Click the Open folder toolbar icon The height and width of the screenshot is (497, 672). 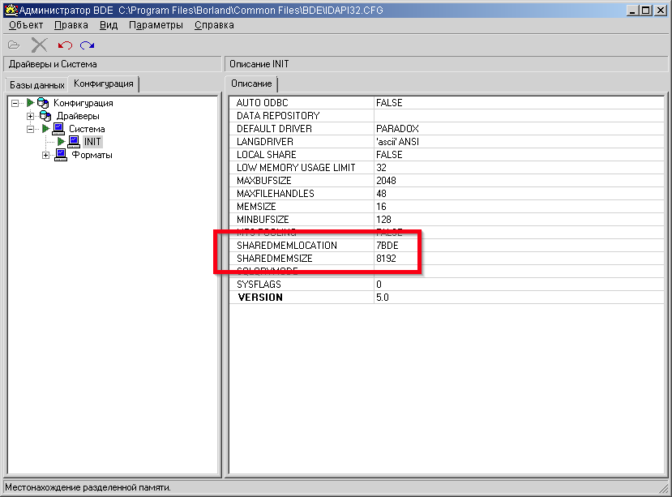14,45
